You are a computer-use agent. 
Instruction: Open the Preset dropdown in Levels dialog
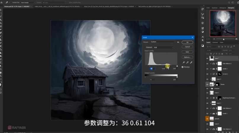(x=163, y=42)
